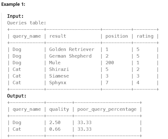168x139 pixels.
Task: Select the German Shepherd cell
Action: point(70,56)
